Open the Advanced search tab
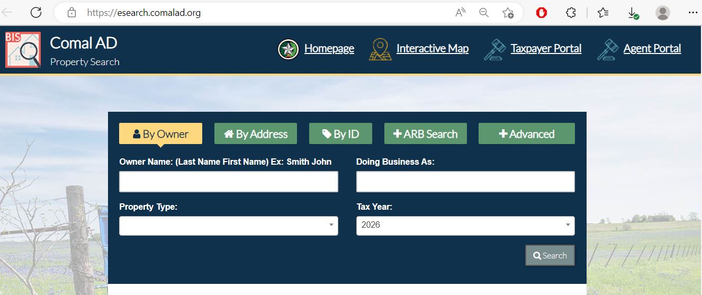This screenshot has width=702, height=295. pos(526,134)
